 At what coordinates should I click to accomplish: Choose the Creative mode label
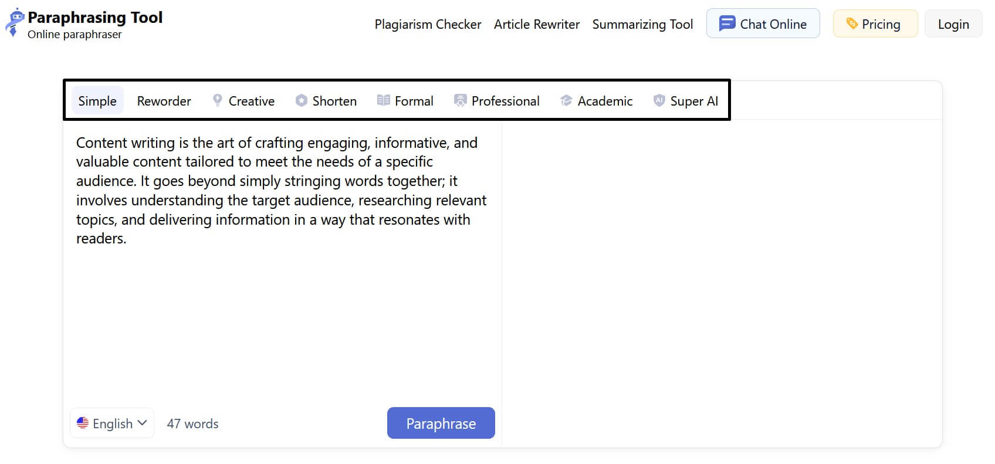coord(252,101)
